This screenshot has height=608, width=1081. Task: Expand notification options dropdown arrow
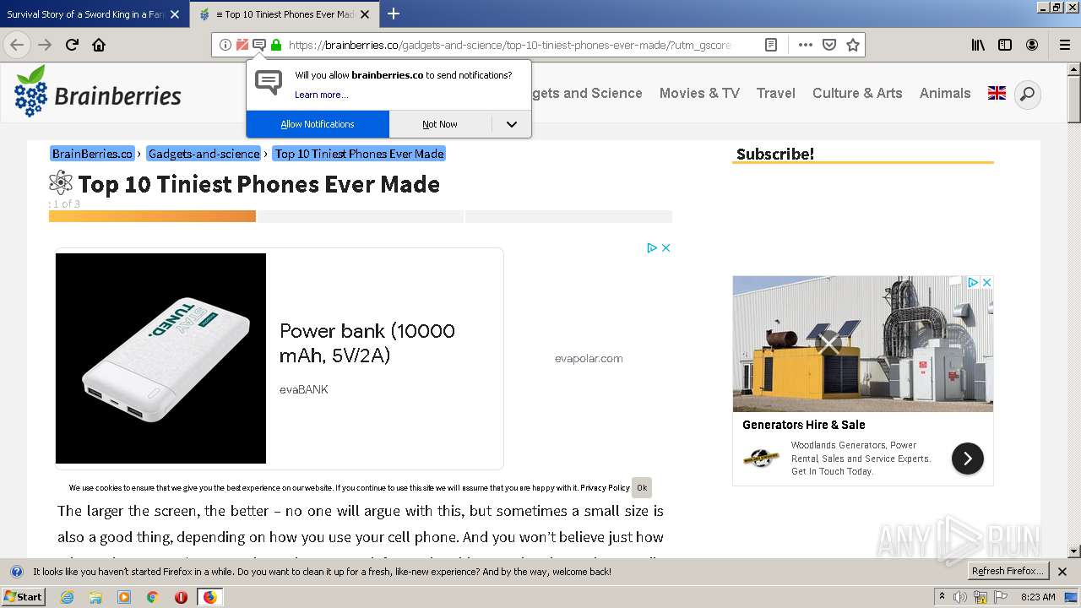click(x=511, y=124)
